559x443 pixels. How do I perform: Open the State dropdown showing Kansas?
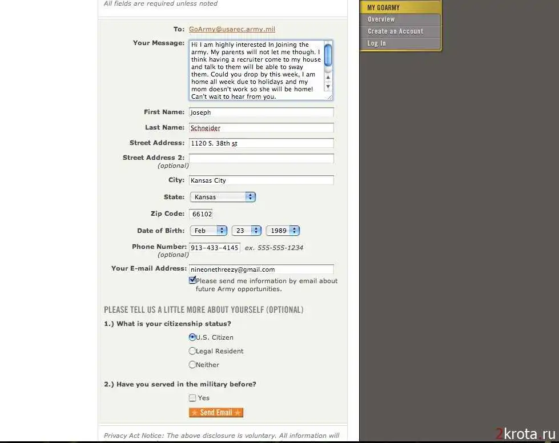223,197
